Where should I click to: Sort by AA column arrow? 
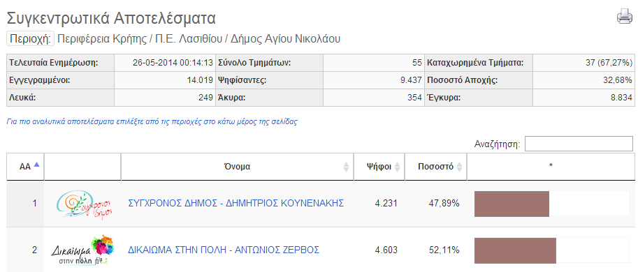36,165
